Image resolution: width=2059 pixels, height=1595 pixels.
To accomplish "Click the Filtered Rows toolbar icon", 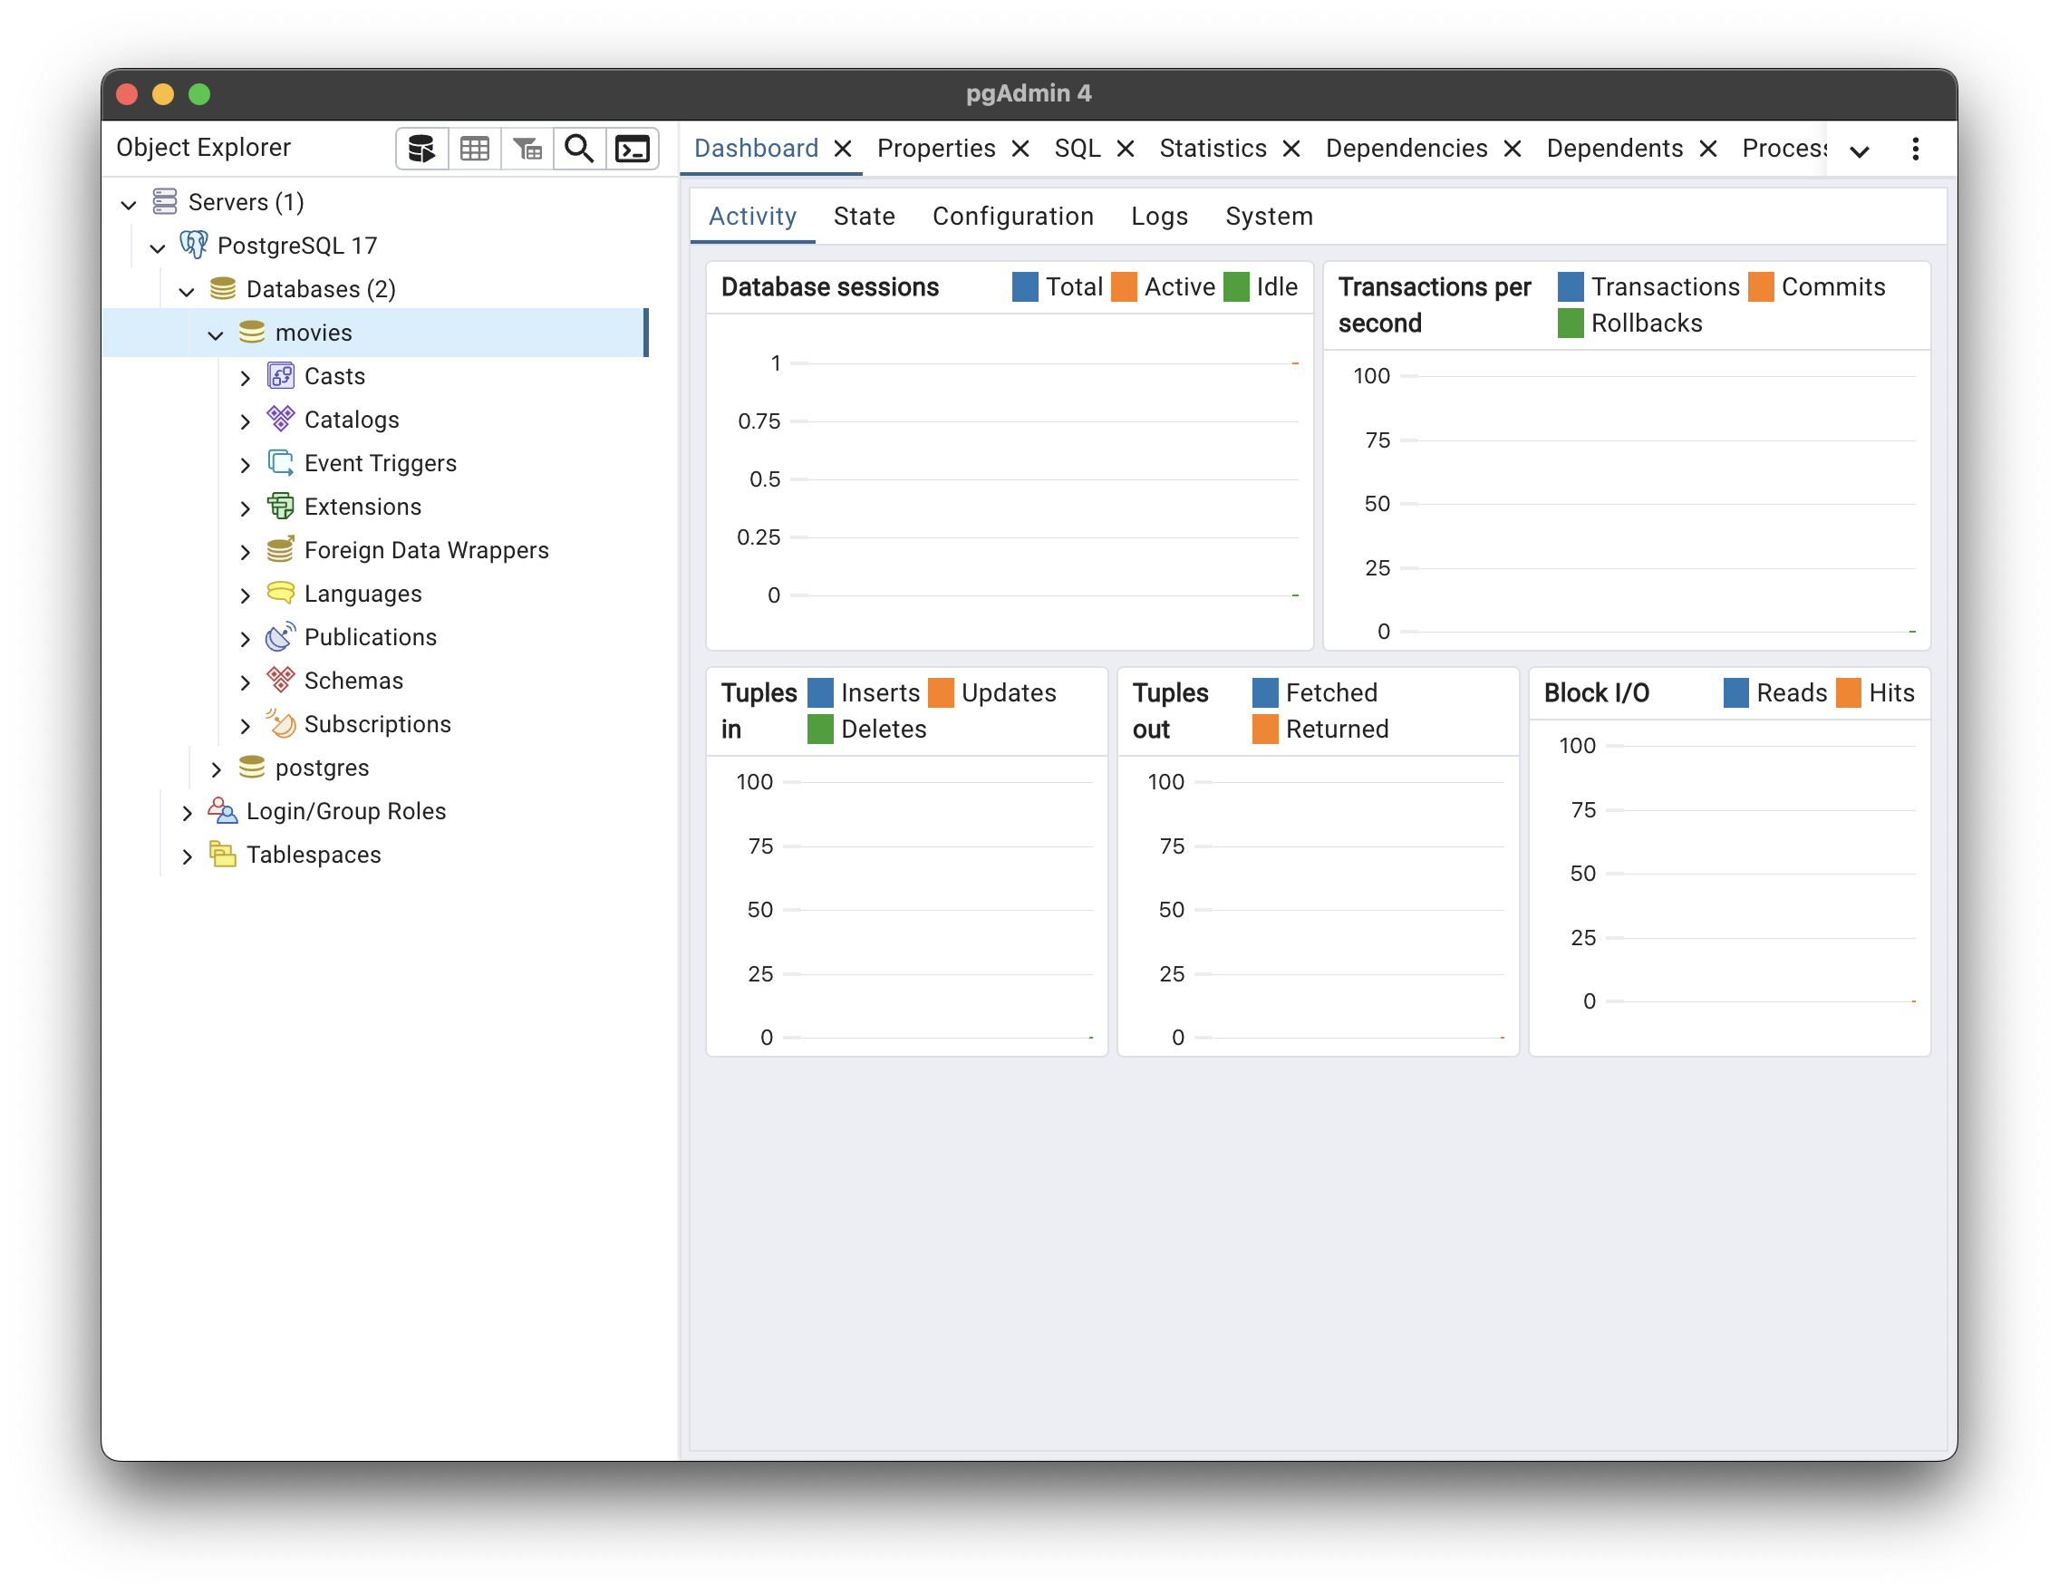I will pyautogui.click(x=527, y=149).
